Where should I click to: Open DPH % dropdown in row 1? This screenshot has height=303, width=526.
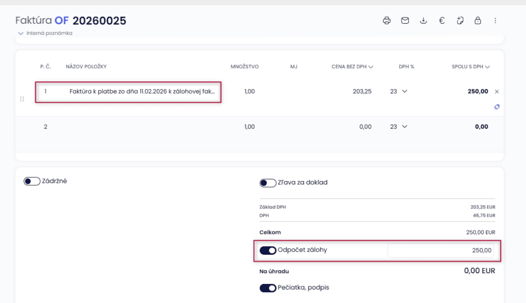400,91
